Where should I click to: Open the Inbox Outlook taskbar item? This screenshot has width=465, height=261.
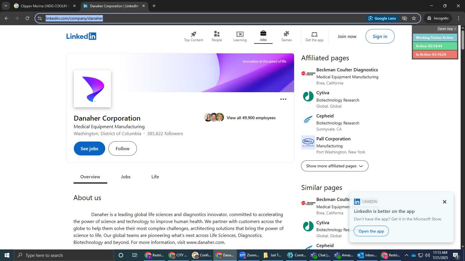click(367, 255)
